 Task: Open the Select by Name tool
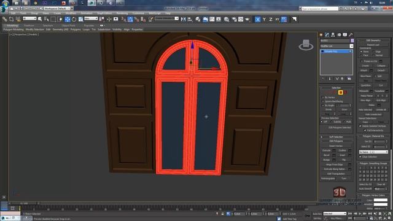47,19
